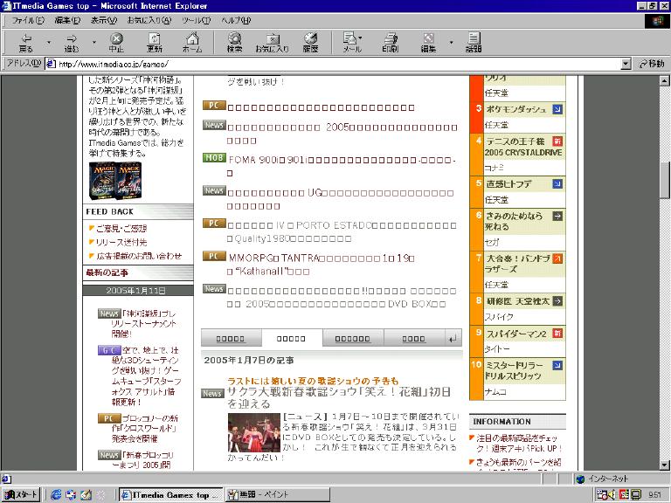This screenshot has height=503, width=671.
Task: Switch to the ITmedia Games top taskbar button
Action: point(170,495)
